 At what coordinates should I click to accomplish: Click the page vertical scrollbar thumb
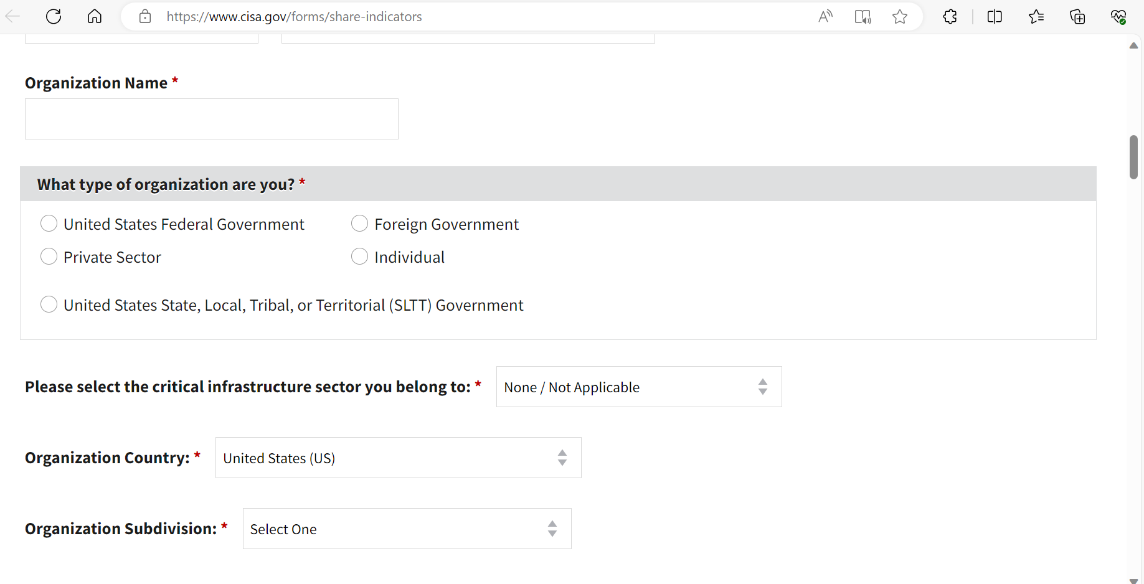point(1133,157)
